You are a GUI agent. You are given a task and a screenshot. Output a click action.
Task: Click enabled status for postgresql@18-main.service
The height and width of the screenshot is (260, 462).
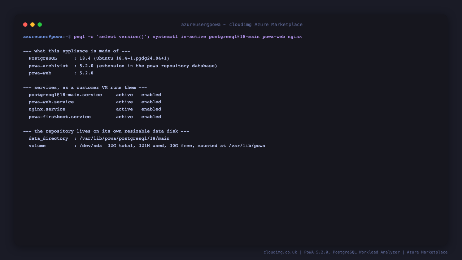pos(151,95)
